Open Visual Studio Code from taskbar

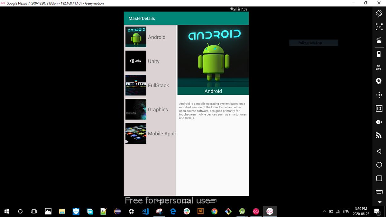pos(145,211)
